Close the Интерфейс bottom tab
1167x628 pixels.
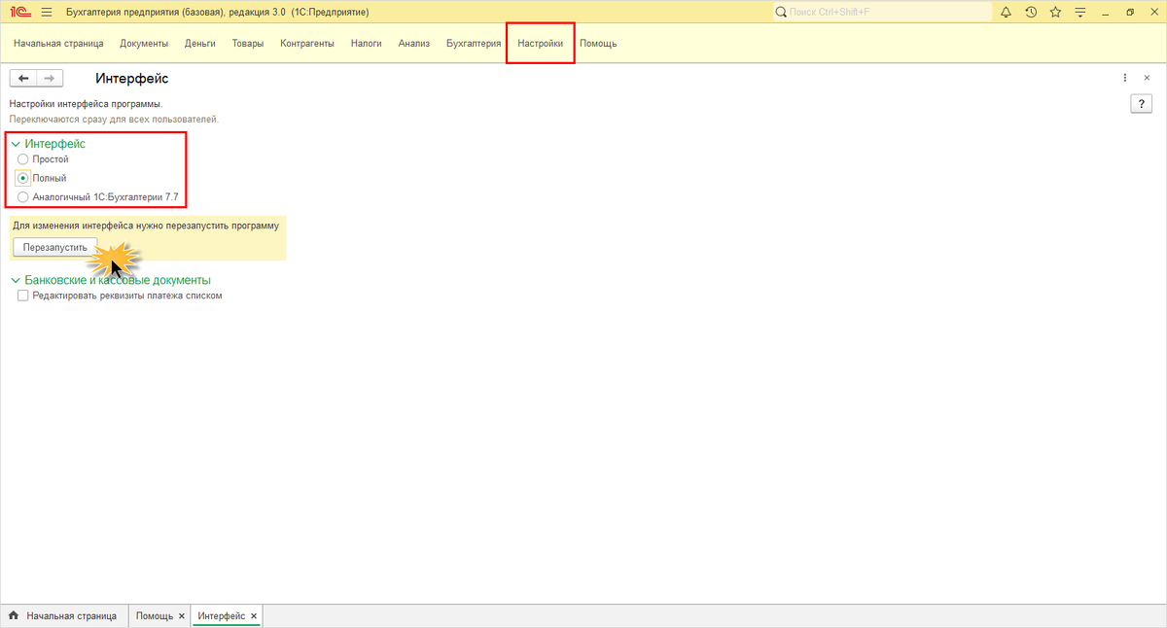[x=254, y=616]
